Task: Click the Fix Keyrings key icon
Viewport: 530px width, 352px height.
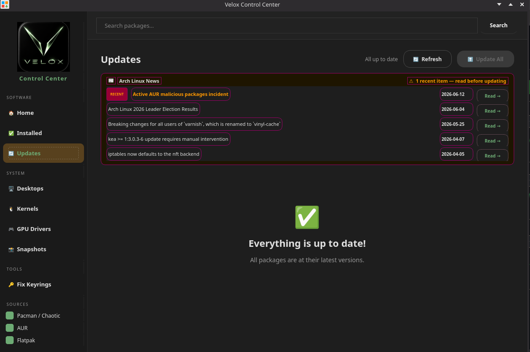Action: pyautogui.click(x=11, y=285)
